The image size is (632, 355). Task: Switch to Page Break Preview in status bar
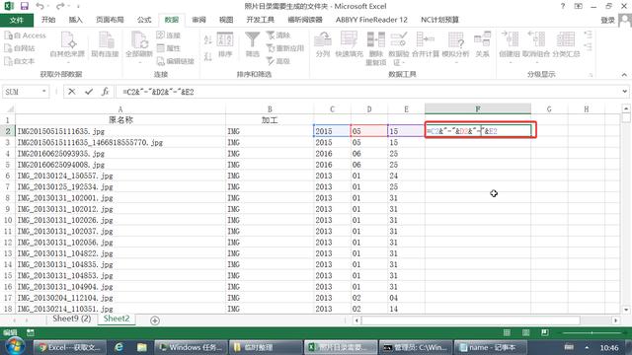coord(544,332)
